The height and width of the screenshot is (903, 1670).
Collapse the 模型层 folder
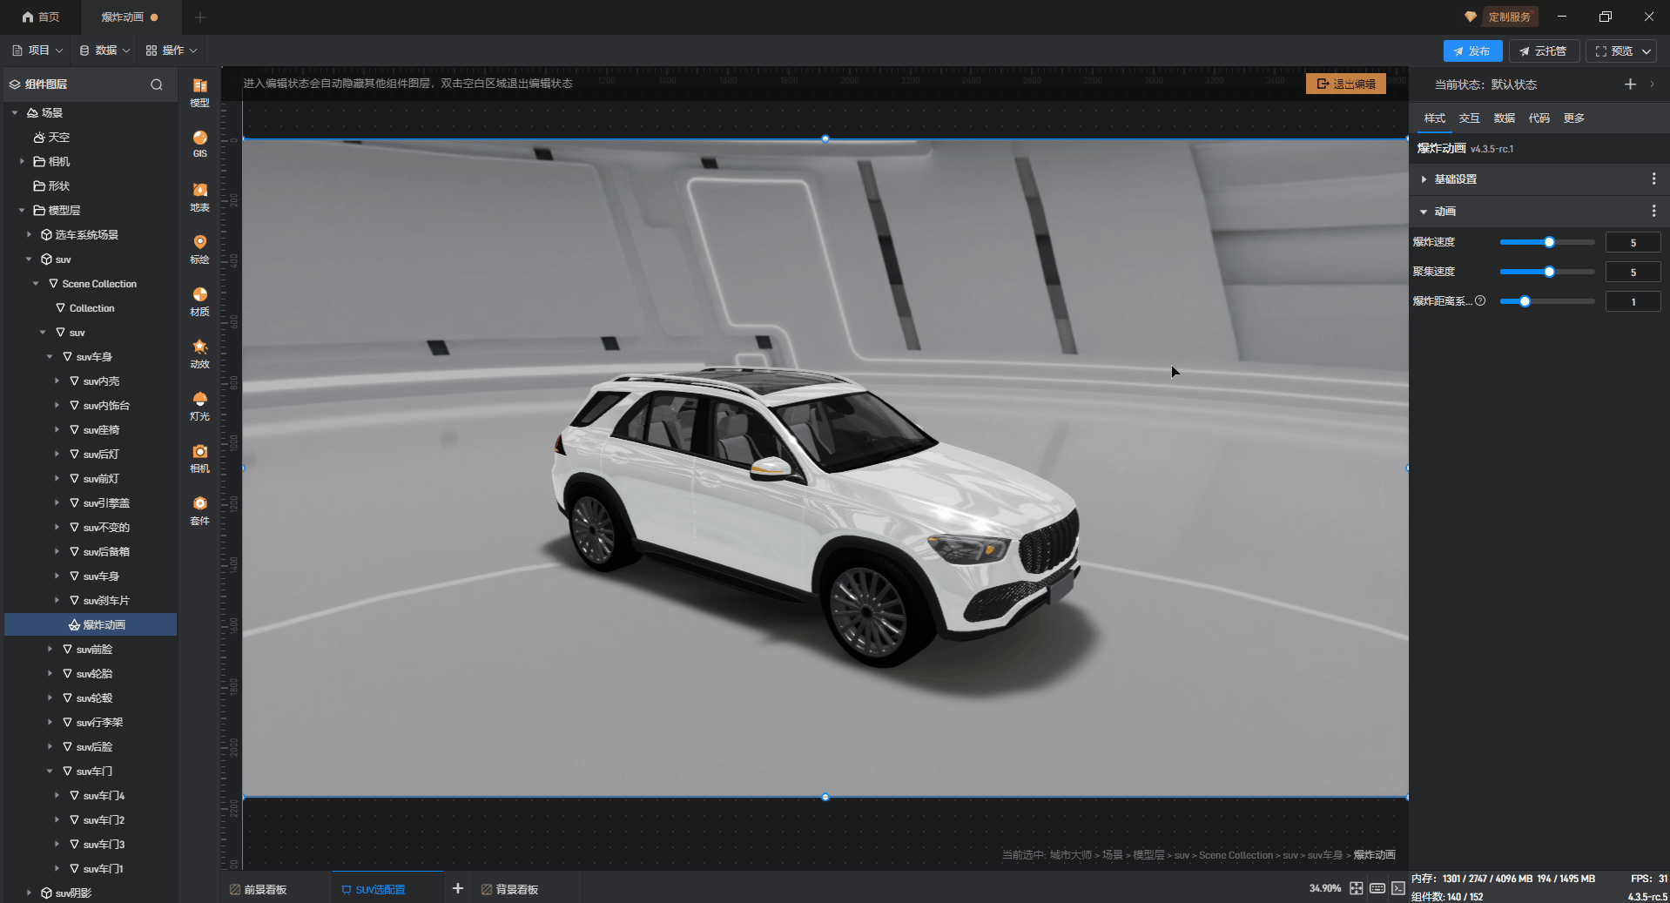coord(22,210)
